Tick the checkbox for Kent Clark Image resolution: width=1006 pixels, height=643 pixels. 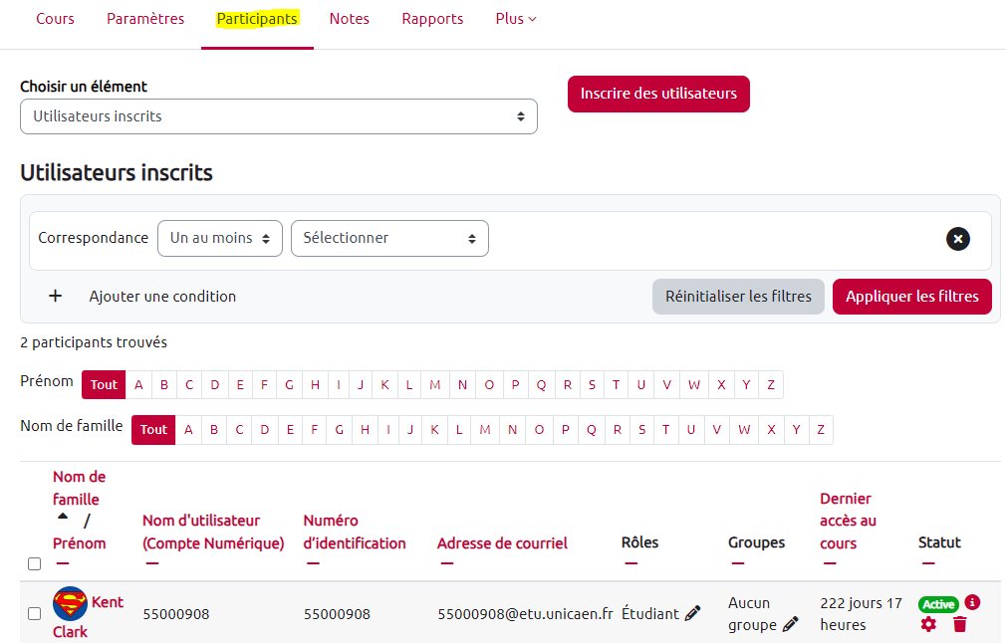pos(35,613)
